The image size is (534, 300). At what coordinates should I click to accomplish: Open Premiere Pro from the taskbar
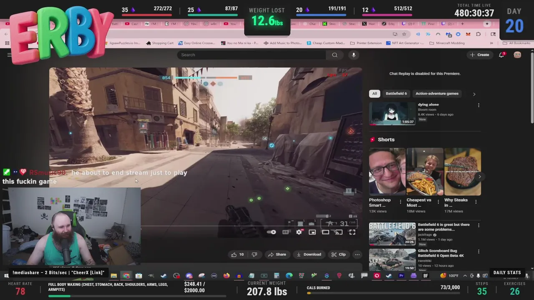401,275
